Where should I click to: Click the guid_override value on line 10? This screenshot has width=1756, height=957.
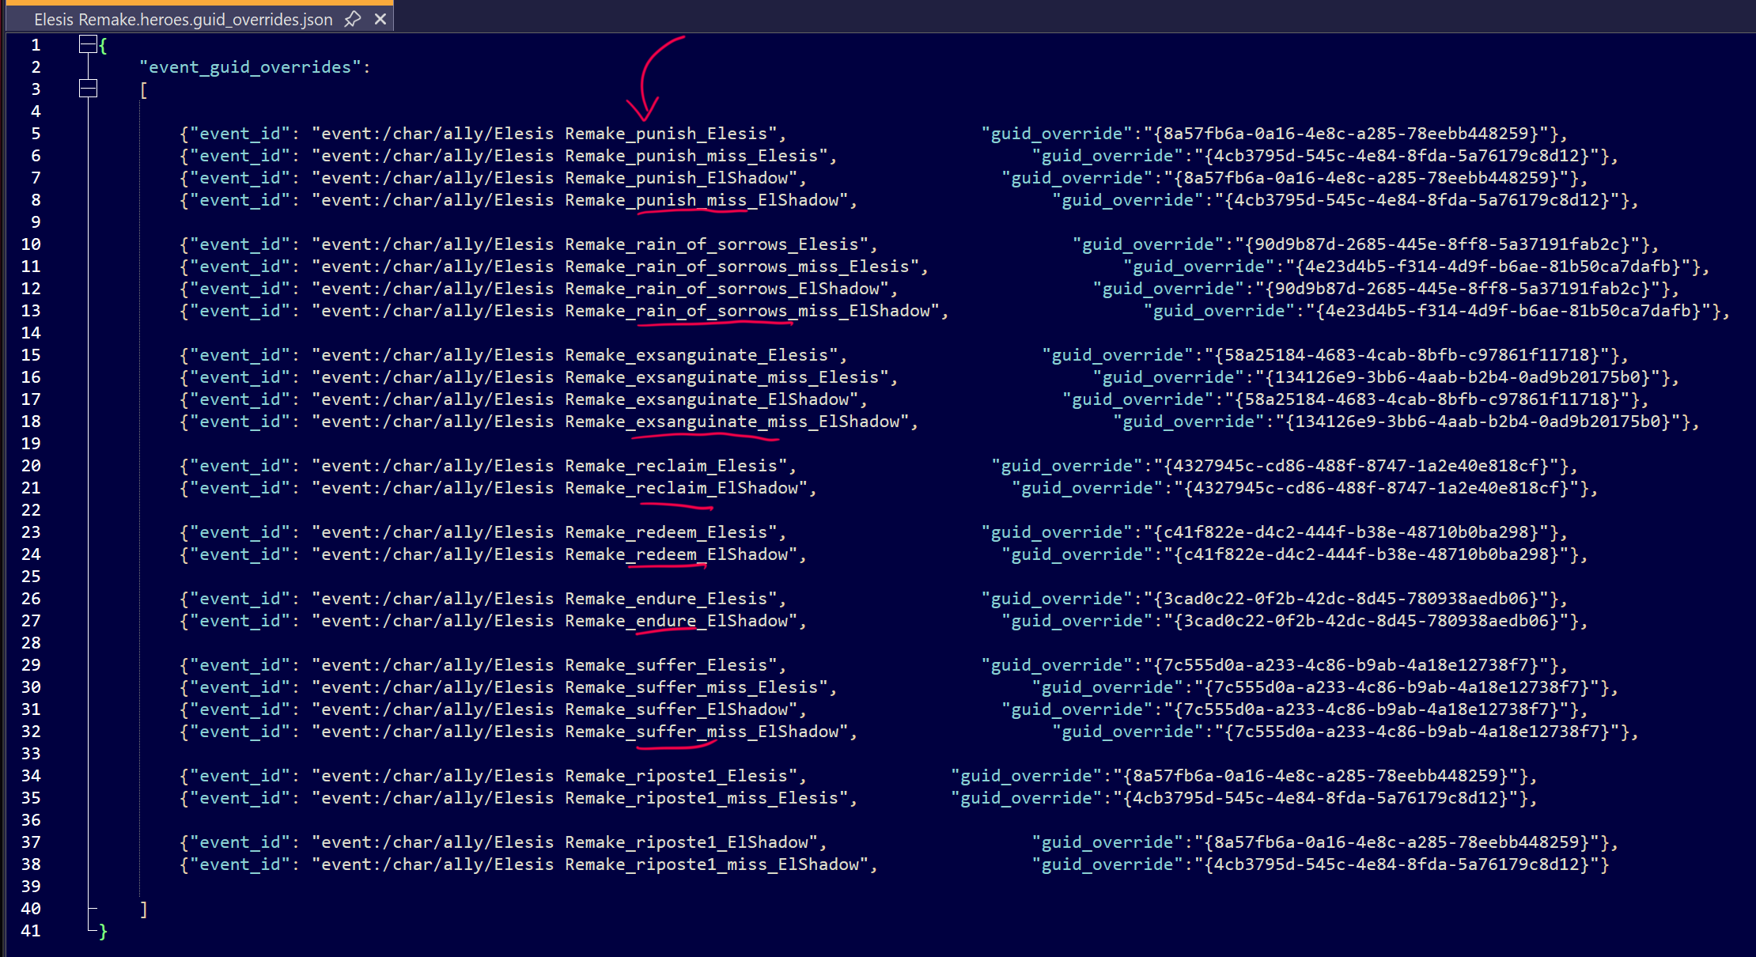pyautogui.click(x=1437, y=244)
